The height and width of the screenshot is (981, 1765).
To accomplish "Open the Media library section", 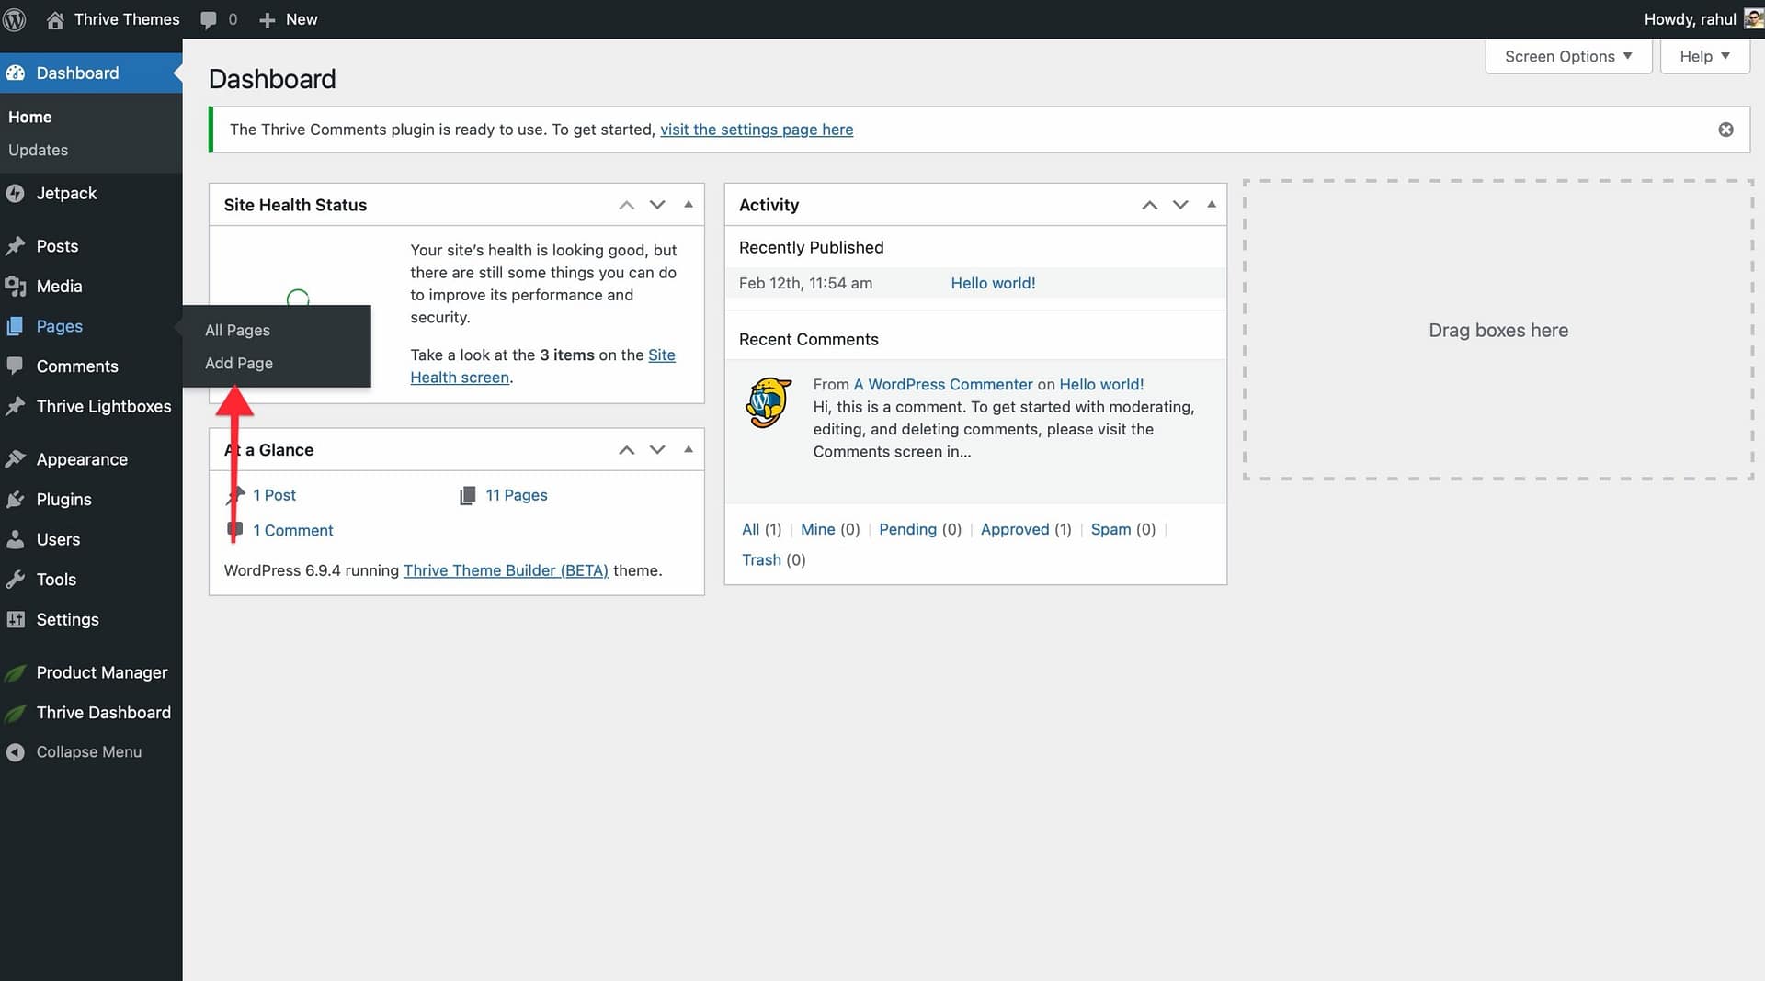I will tap(59, 286).
